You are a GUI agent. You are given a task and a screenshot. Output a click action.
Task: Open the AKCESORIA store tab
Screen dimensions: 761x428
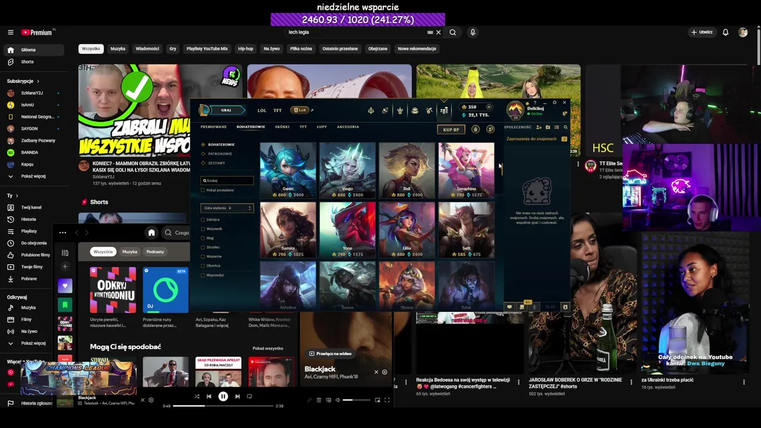pyautogui.click(x=348, y=127)
